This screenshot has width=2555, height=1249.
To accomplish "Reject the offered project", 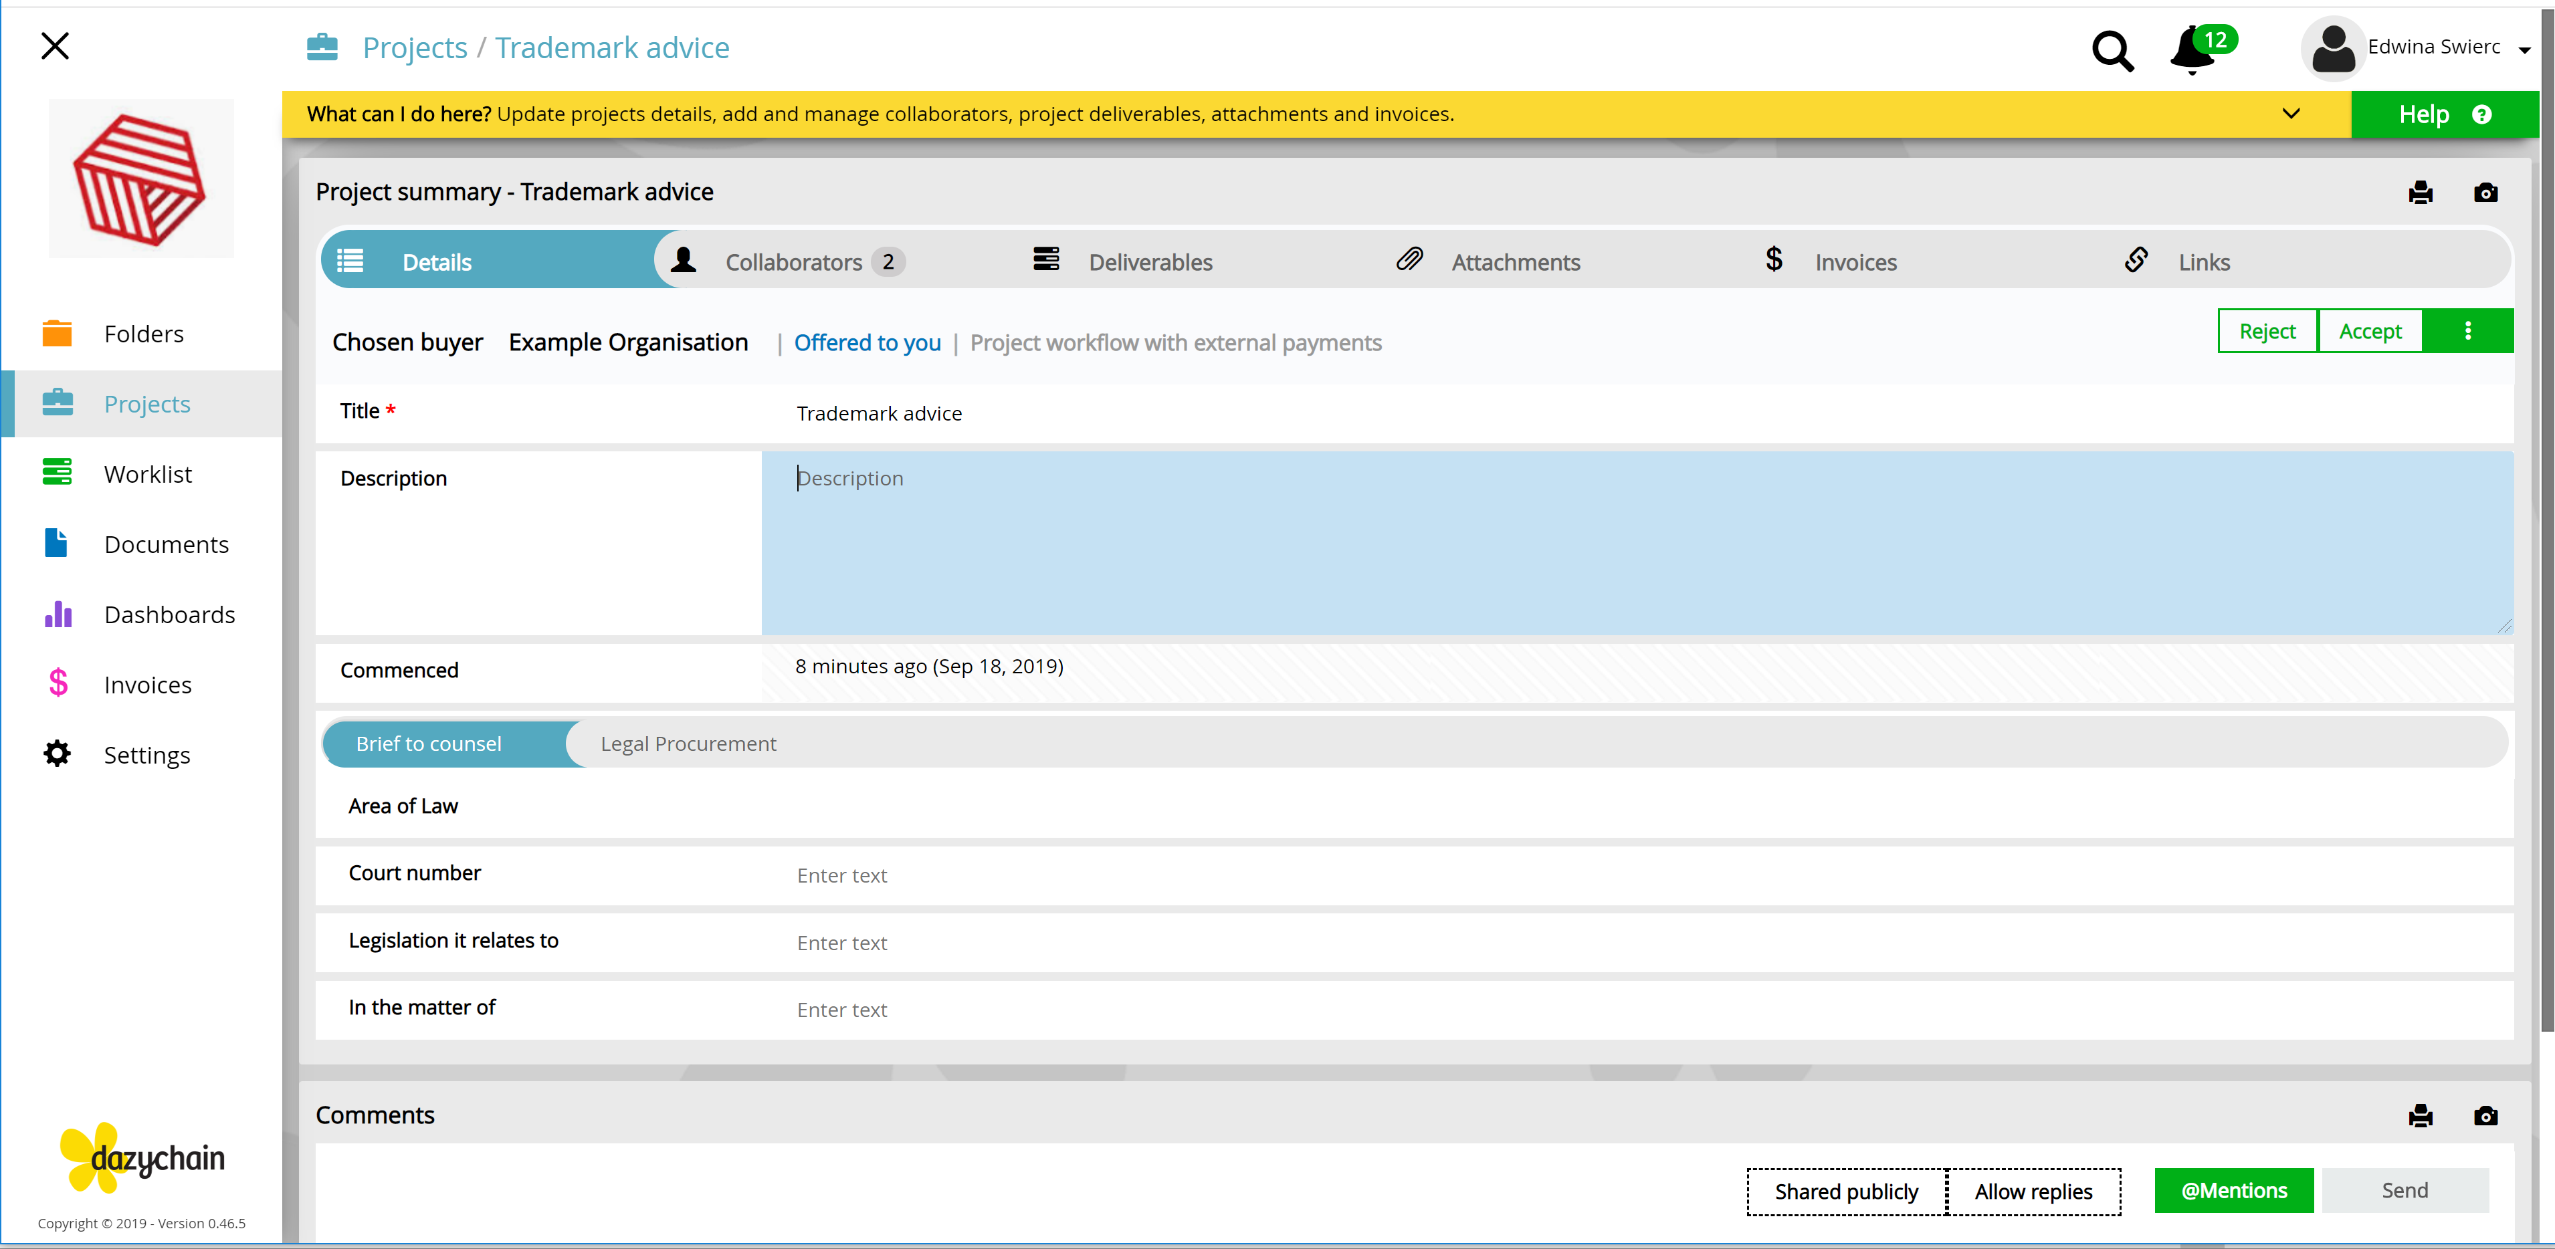I will click(x=2267, y=331).
